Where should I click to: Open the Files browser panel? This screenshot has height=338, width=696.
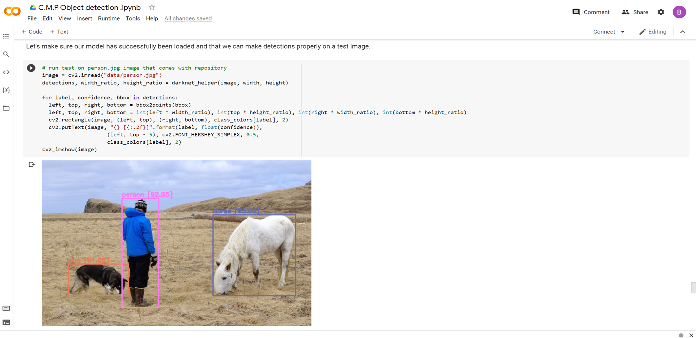point(6,108)
